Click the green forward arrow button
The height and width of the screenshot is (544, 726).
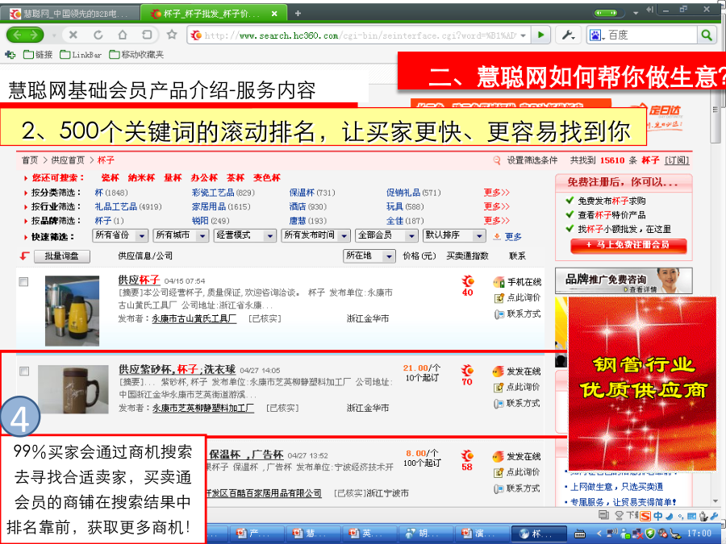tap(34, 35)
